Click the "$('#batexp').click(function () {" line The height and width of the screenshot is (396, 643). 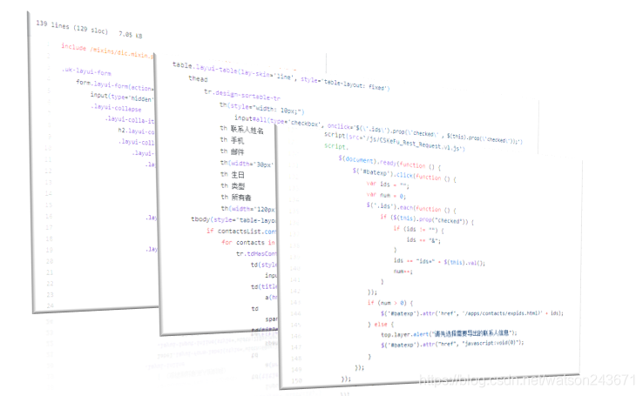coord(404,175)
